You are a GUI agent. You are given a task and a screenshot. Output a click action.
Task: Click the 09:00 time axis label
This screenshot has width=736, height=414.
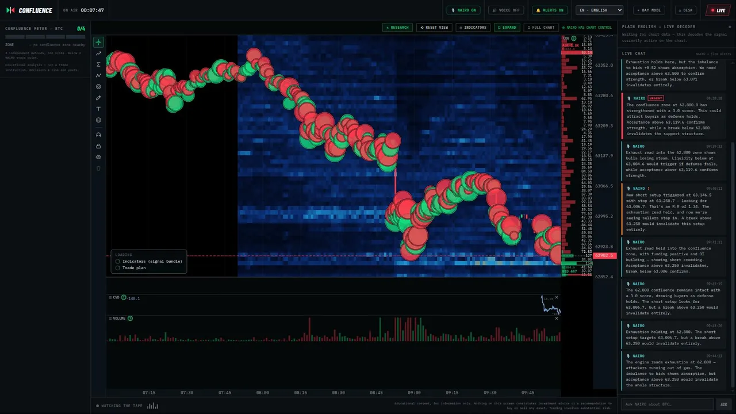[x=414, y=393]
